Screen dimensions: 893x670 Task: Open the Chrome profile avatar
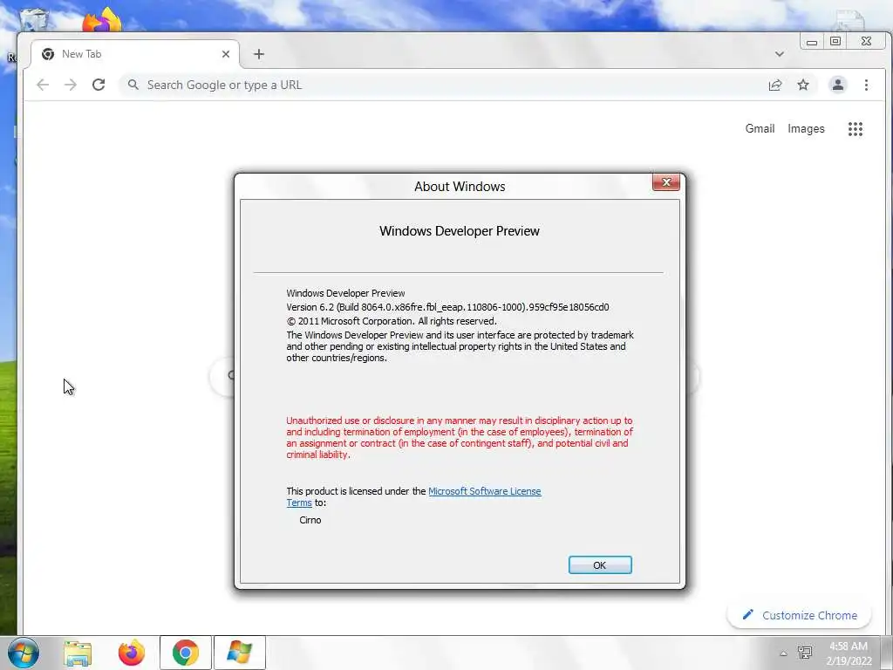point(838,85)
